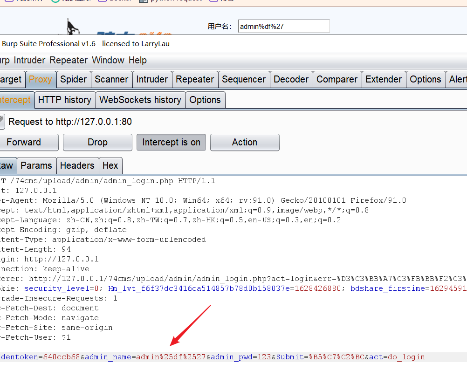
Task: Switch to the Sequencer tab
Action: click(244, 80)
